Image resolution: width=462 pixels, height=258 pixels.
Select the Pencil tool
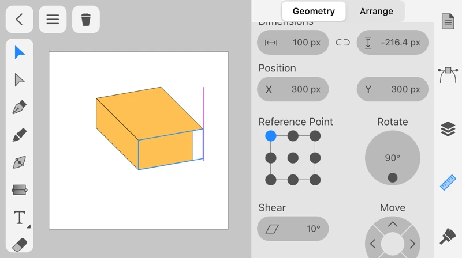[x=20, y=135]
